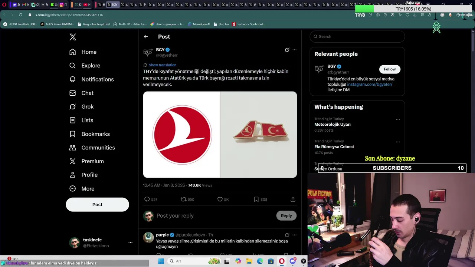Viewport: 475px width, 267px height.
Task: Go to Bookmarks
Action: click(89, 134)
